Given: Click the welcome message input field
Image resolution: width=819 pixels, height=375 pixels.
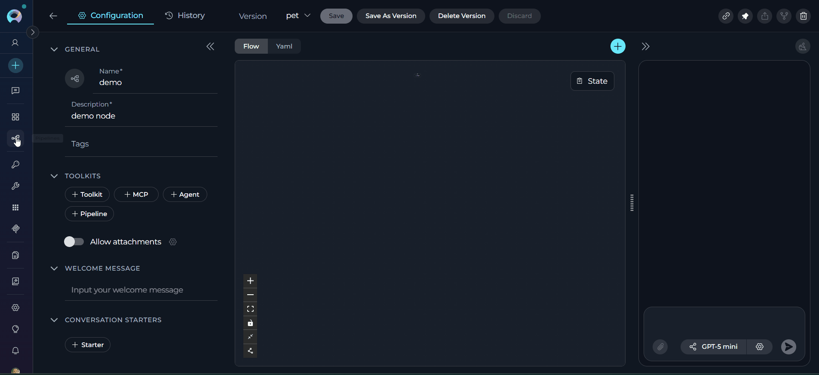Looking at the screenshot, I should point(141,290).
